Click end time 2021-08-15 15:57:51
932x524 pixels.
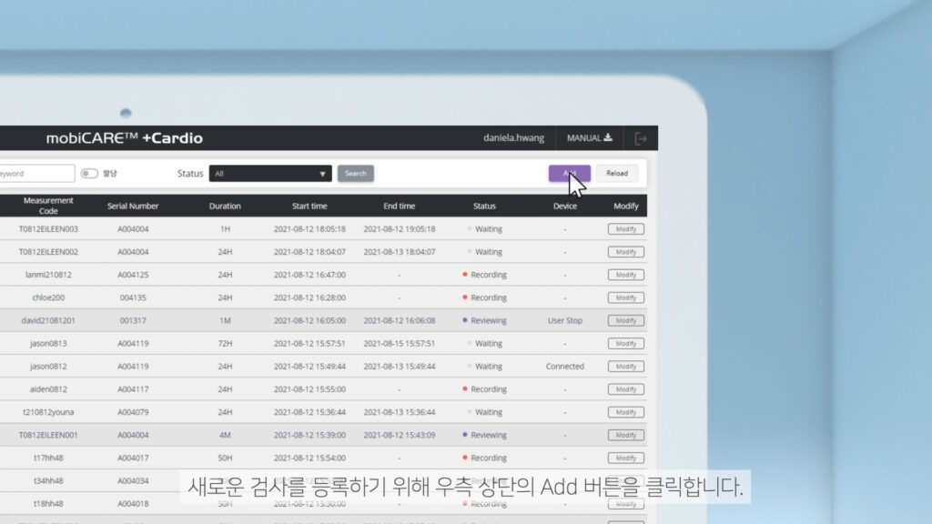coord(400,343)
